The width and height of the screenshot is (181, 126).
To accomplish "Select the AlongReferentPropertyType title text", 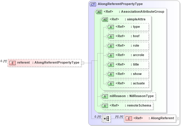I will (120, 4).
